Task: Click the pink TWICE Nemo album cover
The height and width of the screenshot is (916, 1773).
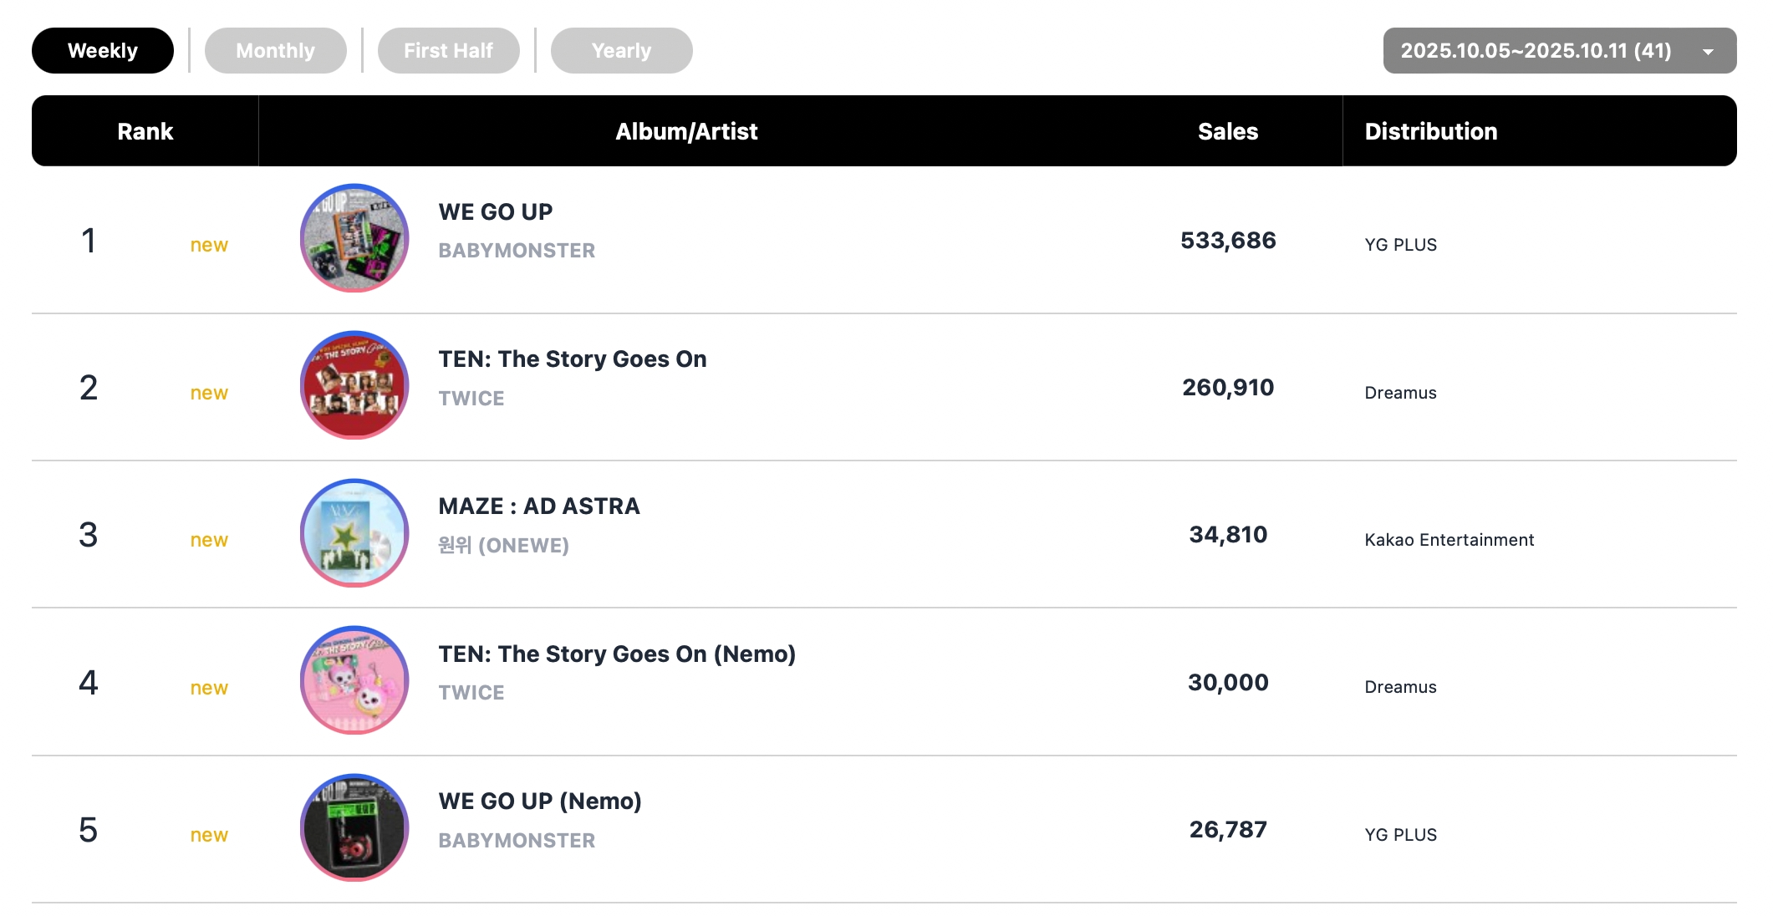Action: click(354, 680)
